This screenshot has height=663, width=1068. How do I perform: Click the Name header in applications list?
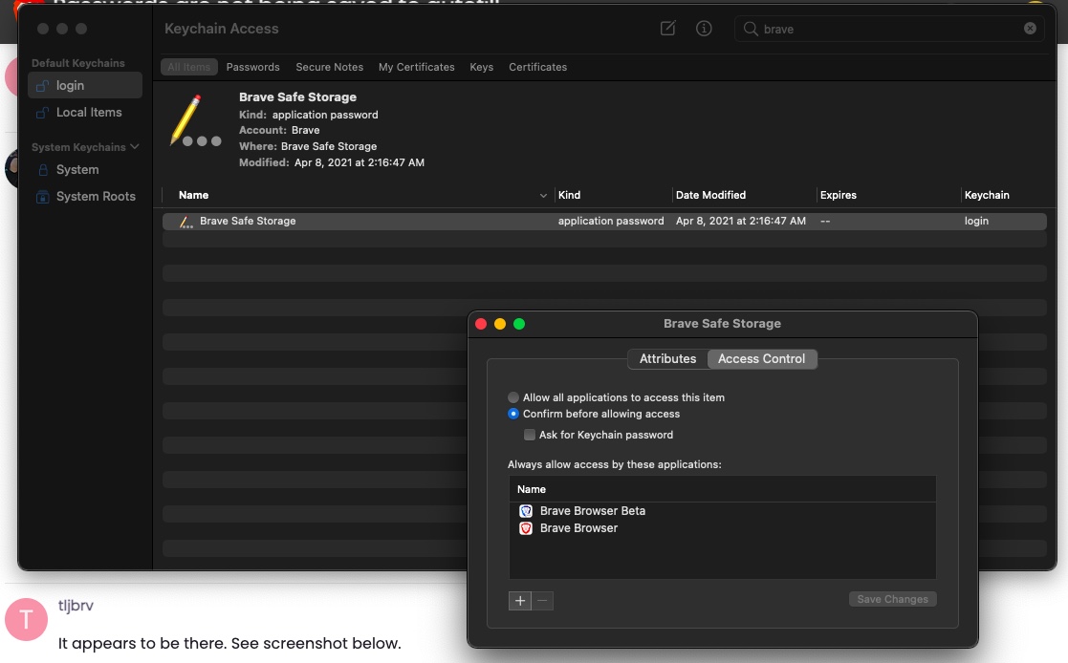point(532,489)
